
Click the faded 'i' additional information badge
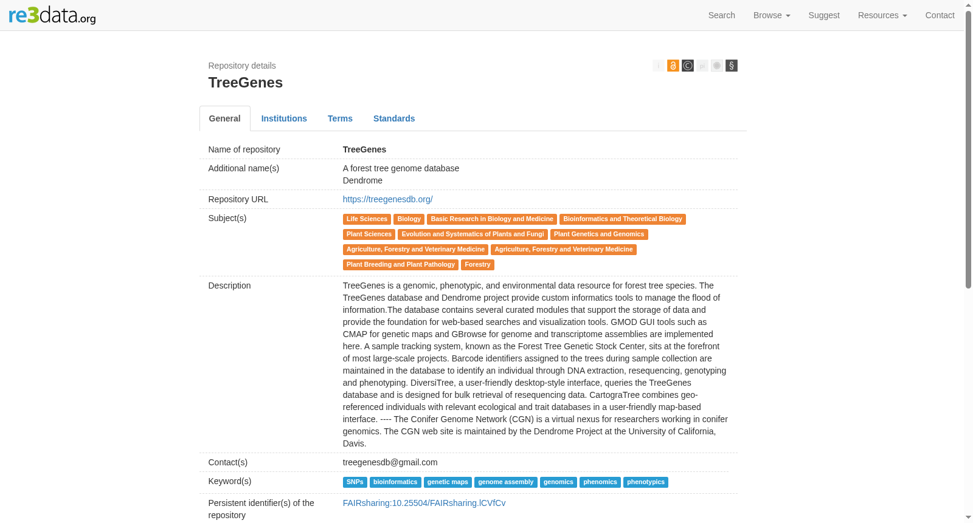coord(658,66)
